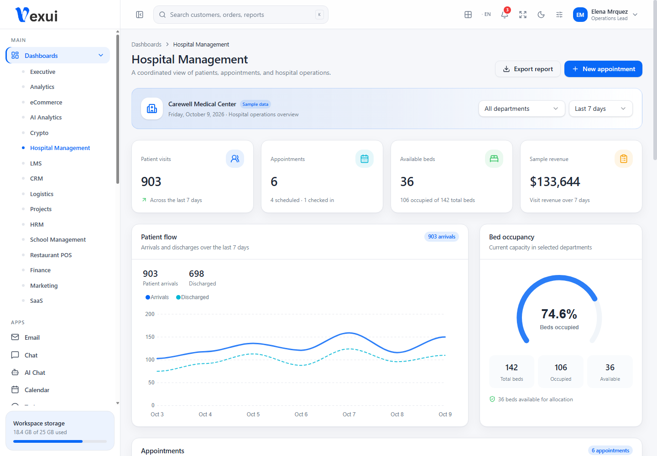This screenshot has width=657, height=456.
Task: Click the sidebar vertical scrollbar
Action: pos(118,109)
